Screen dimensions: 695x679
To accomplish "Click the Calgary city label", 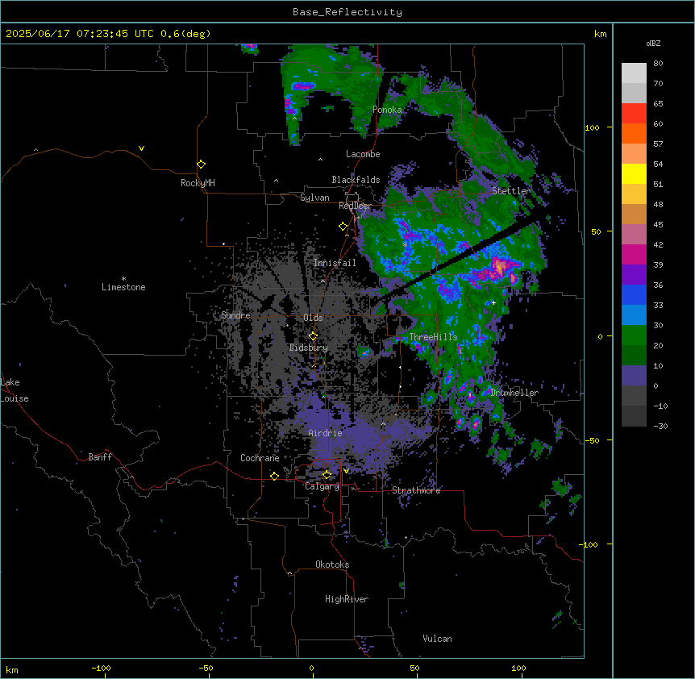I will coord(323,486).
